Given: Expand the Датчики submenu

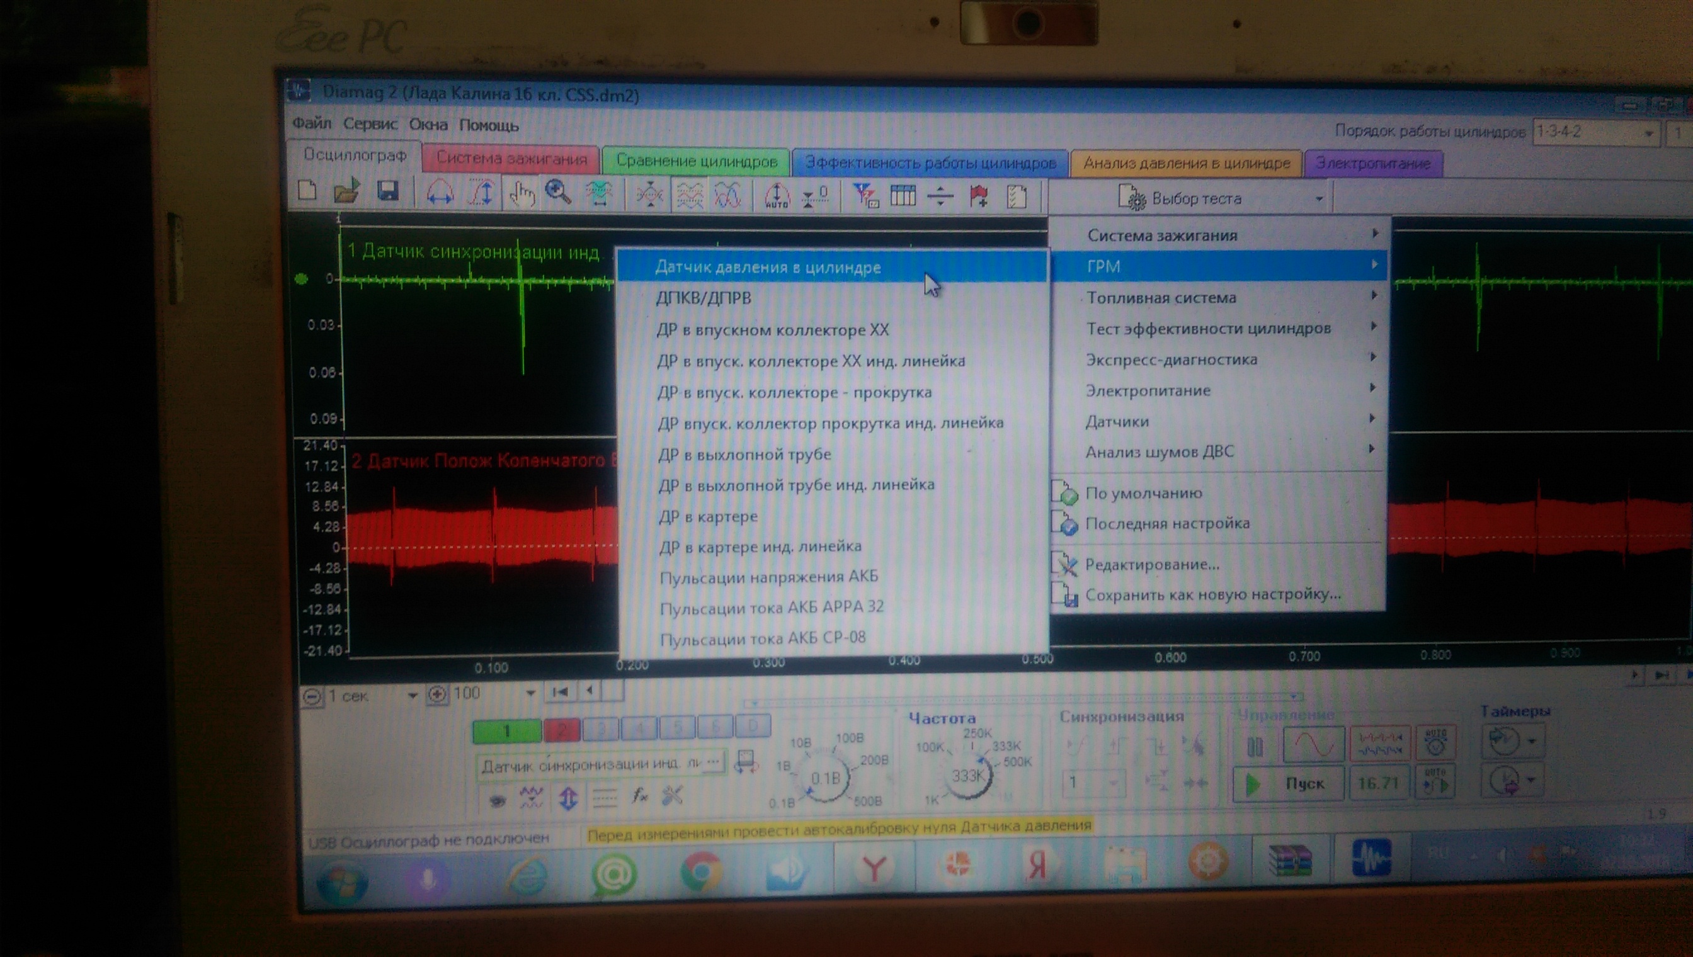Looking at the screenshot, I should click(1220, 421).
